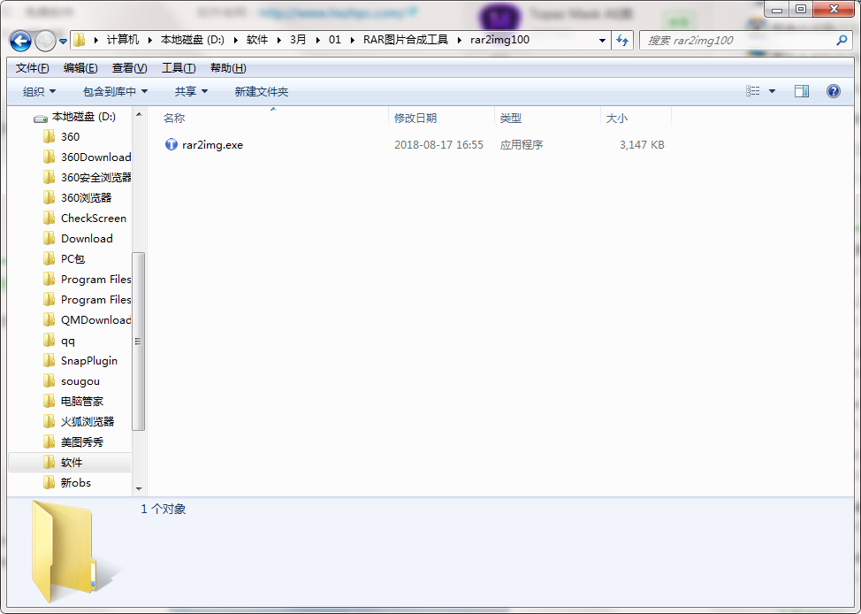Click the rar2img.exe application icon

pyautogui.click(x=171, y=144)
